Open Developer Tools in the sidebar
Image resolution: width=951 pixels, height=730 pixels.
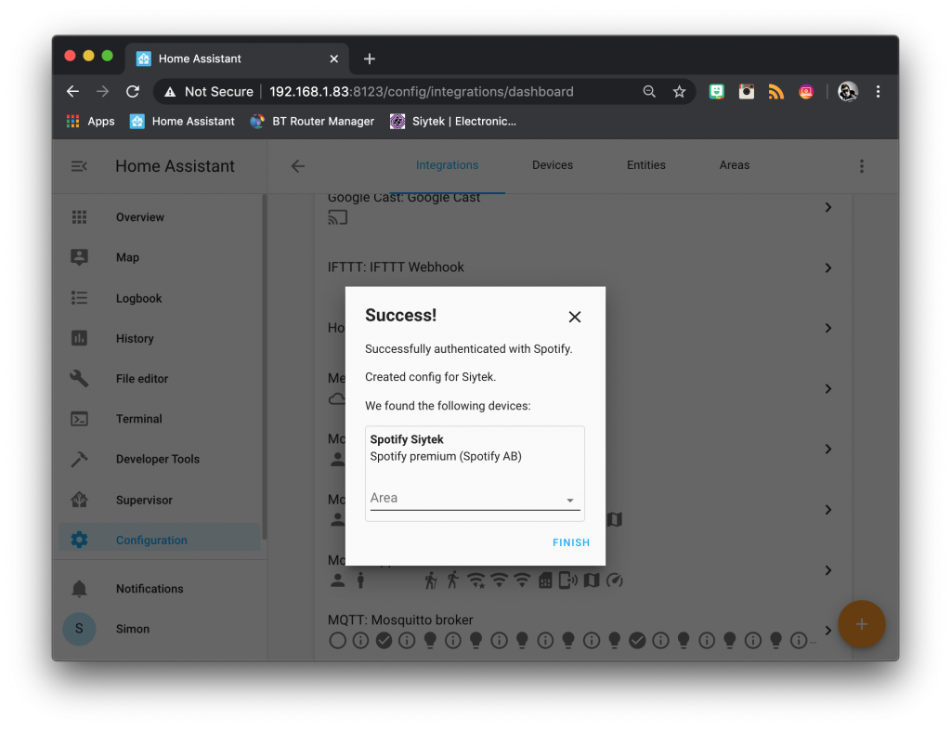pyautogui.click(x=160, y=459)
